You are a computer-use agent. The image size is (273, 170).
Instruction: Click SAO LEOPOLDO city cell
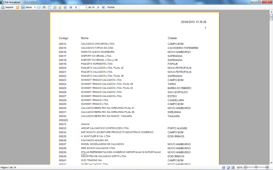pos(177,92)
